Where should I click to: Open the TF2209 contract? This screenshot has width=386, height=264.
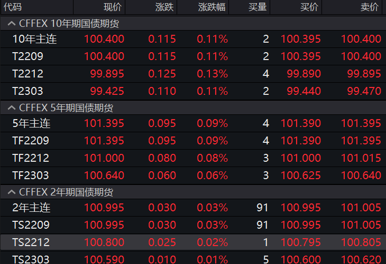click(x=30, y=141)
